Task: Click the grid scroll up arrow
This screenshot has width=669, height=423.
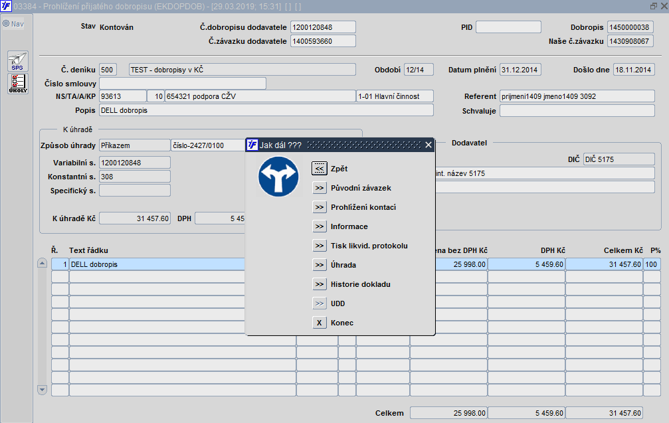Action: click(x=42, y=263)
